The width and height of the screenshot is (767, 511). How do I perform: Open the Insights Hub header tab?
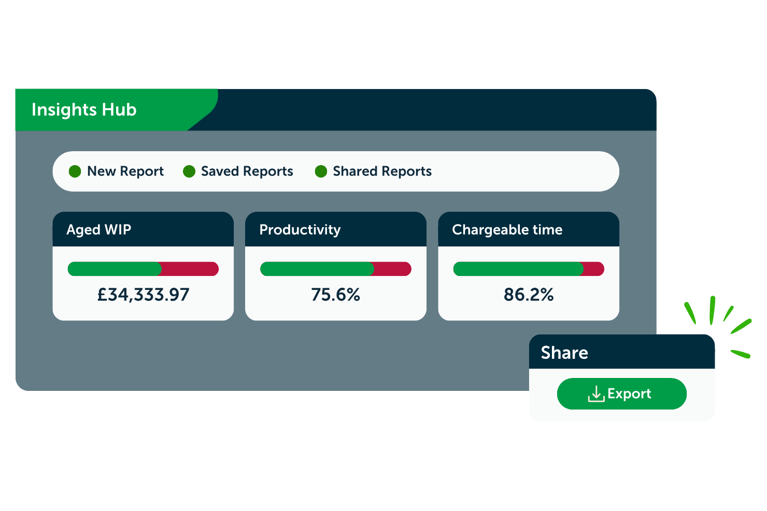point(84,109)
